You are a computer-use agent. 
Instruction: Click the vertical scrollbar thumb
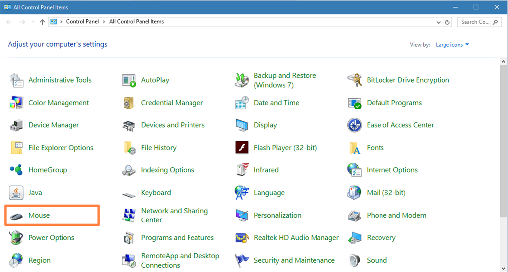click(503, 141)
